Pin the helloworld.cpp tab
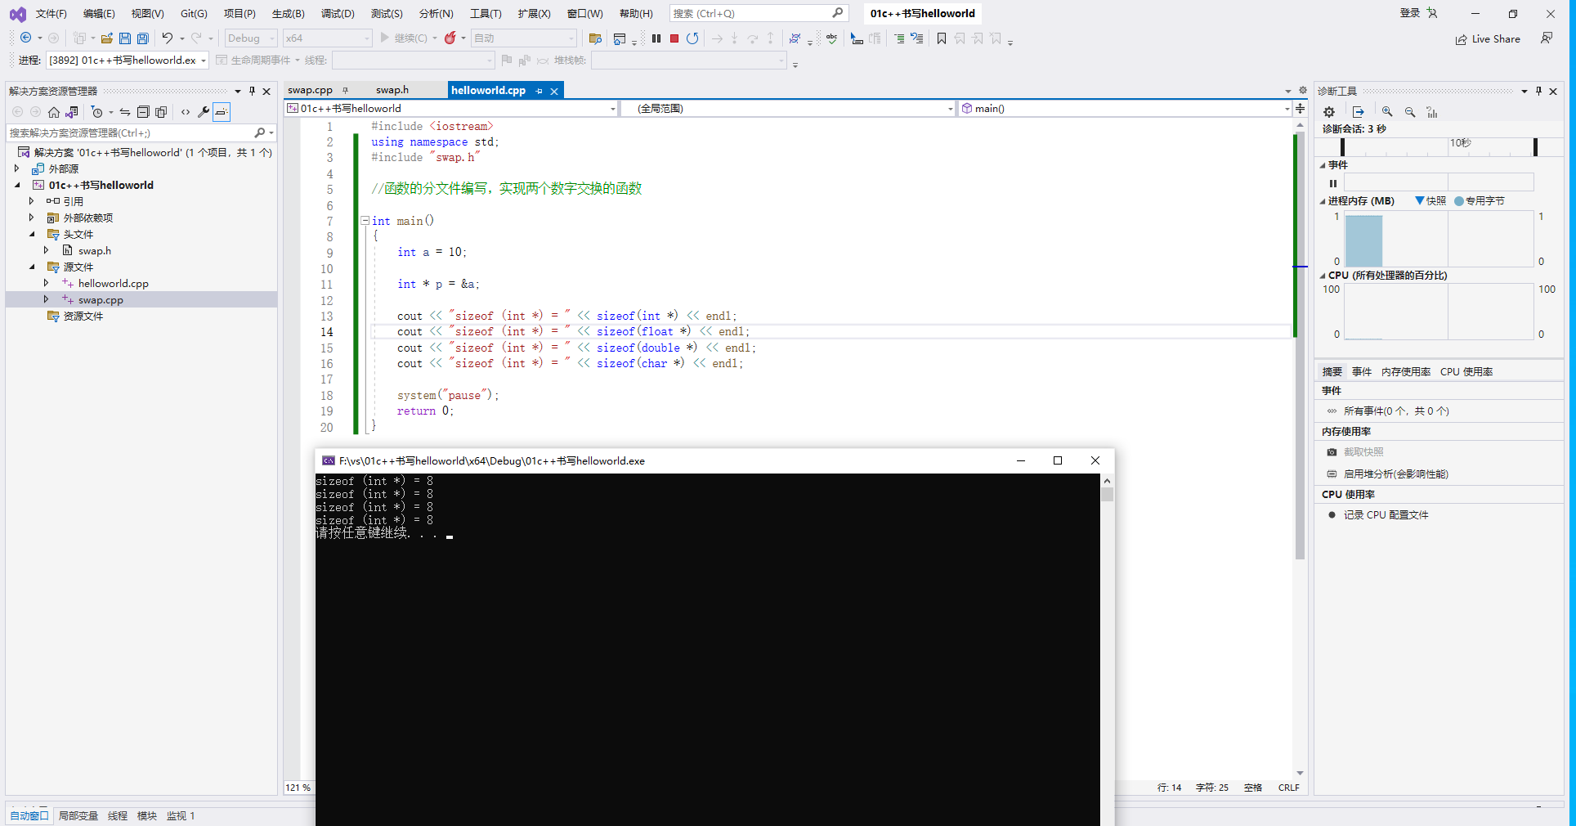This screenshot has width=1576, height=826. click(x=539, y=91)
